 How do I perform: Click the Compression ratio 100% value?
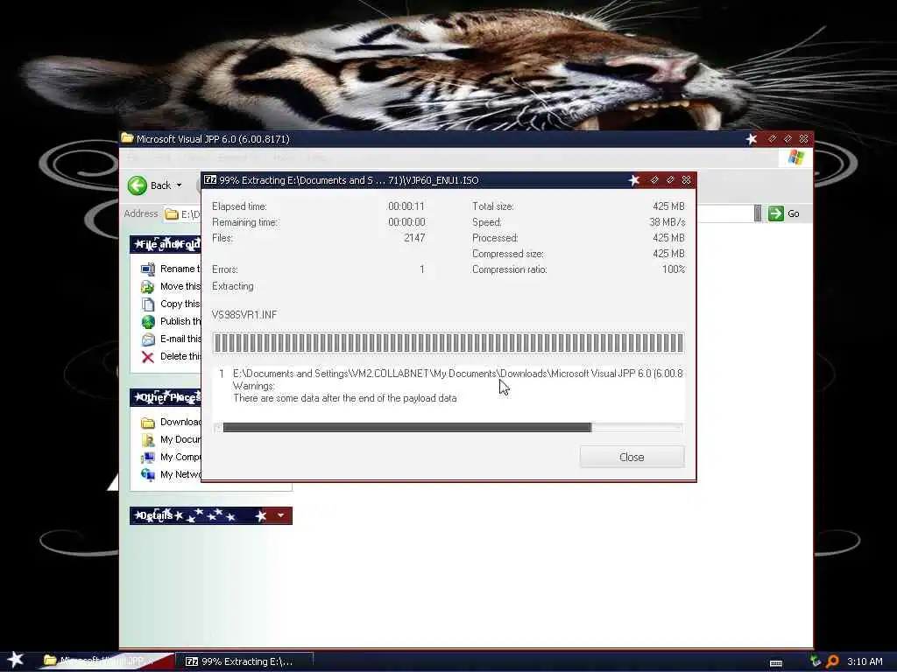(x=674, y=269)
